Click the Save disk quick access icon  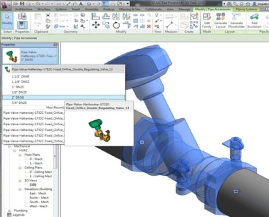22,4
